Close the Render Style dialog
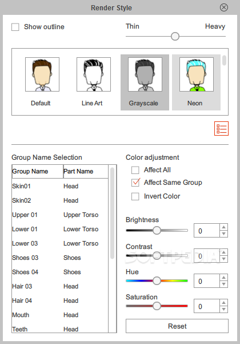This screenshot has height=344, width=240. pyautogui.click(x=224, y=7)
